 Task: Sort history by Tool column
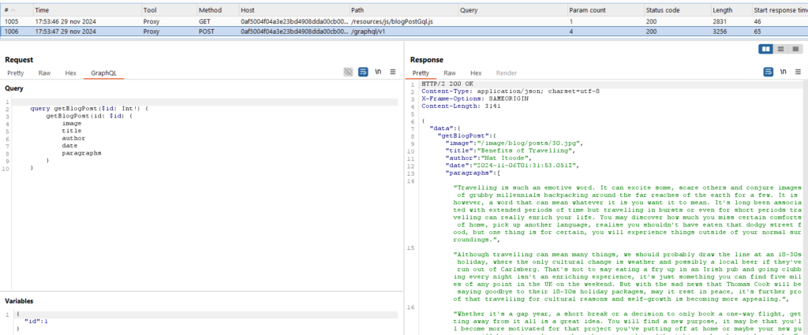[169, 10]
